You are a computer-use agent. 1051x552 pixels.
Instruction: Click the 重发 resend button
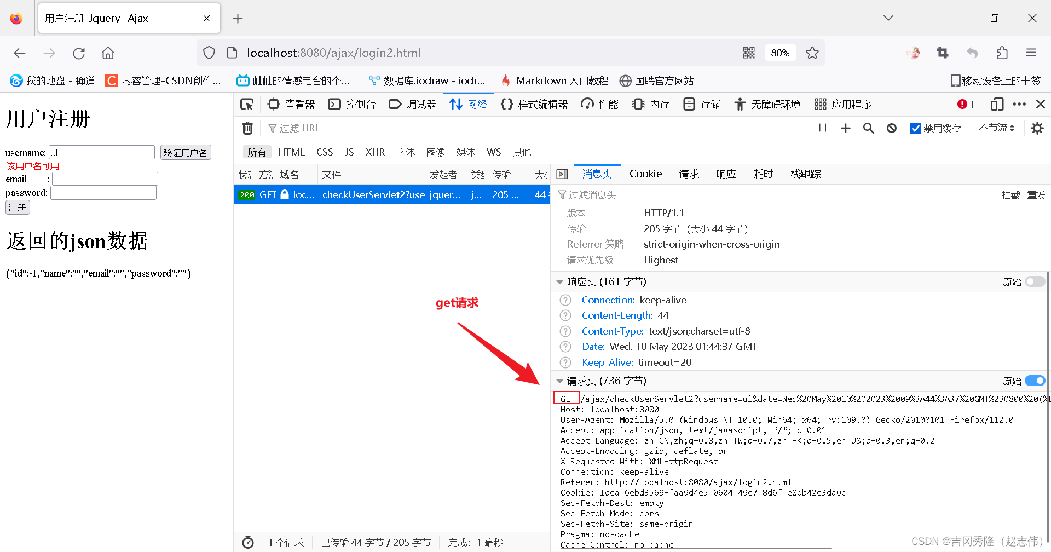(1036, 195)
